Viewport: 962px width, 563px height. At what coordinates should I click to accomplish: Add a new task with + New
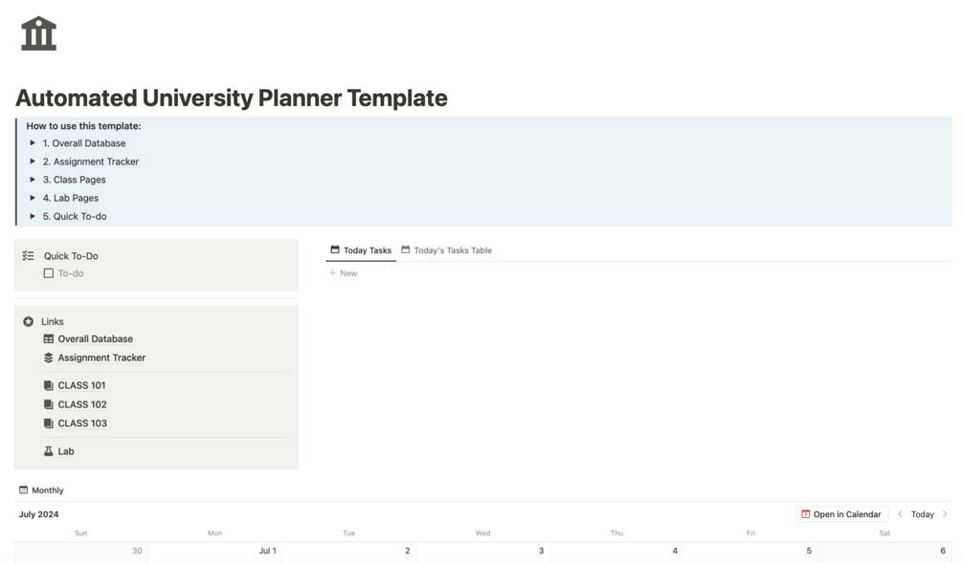pyautogui.click(x=343, y=273)
